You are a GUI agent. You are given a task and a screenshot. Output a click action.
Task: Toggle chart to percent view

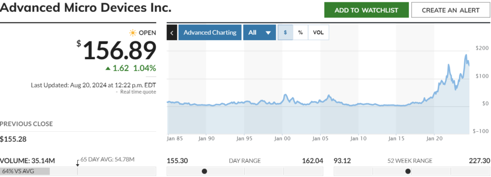click(300, 32)
